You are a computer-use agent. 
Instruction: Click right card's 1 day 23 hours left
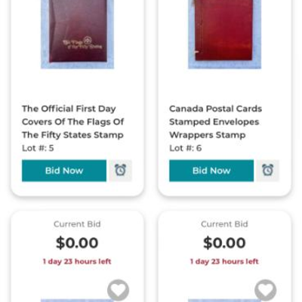click(x=224, y=261)
